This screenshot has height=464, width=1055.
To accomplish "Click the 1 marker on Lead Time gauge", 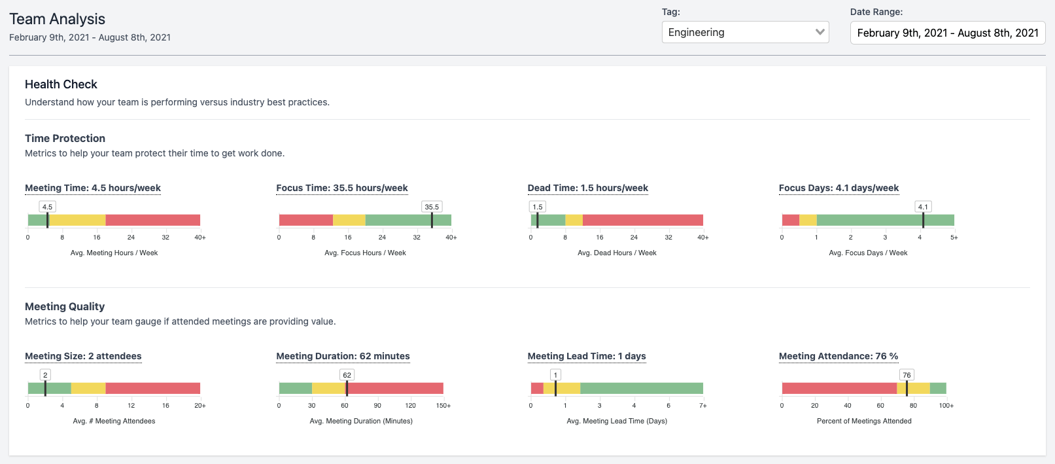I will (x=555, y=375).
